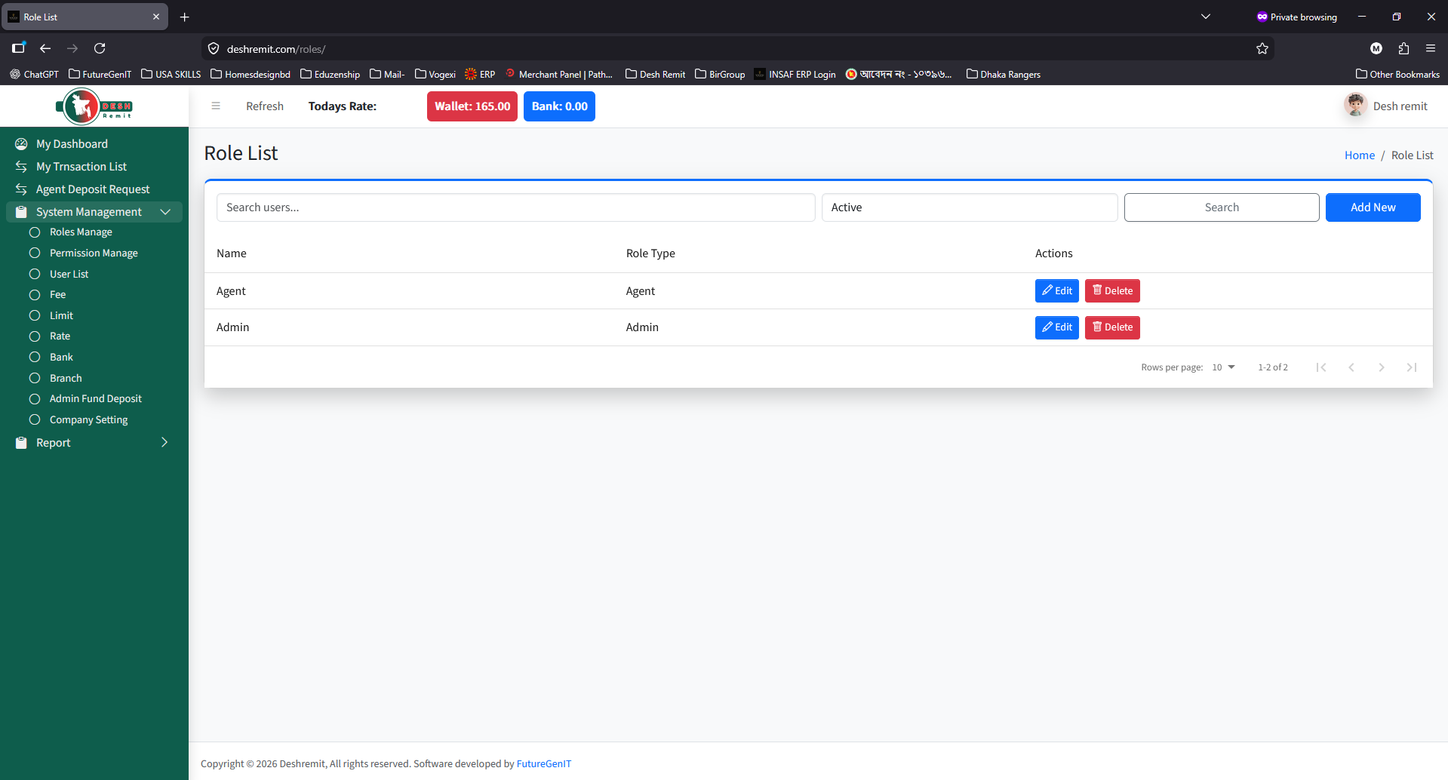Delete the Agent role
This screenshot has height=780, width=1448.
point(1112,291)
